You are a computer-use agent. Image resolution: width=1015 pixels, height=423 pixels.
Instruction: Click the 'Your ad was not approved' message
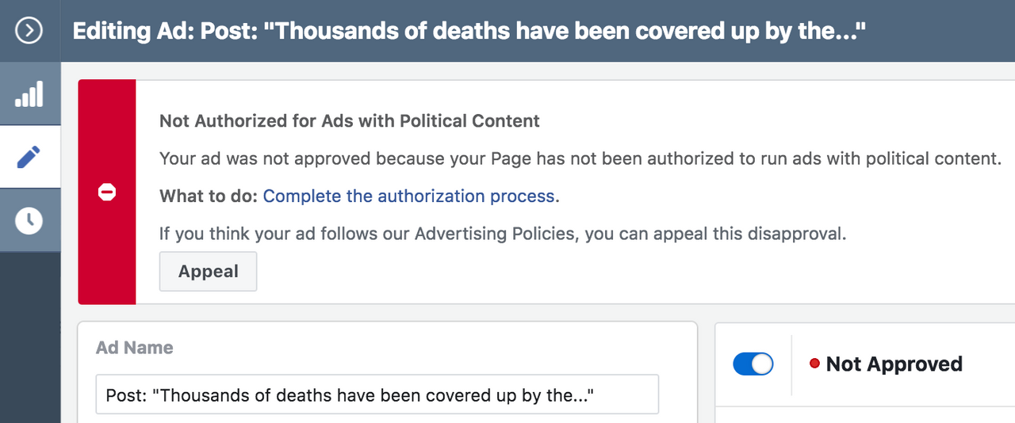click(580, 158)
